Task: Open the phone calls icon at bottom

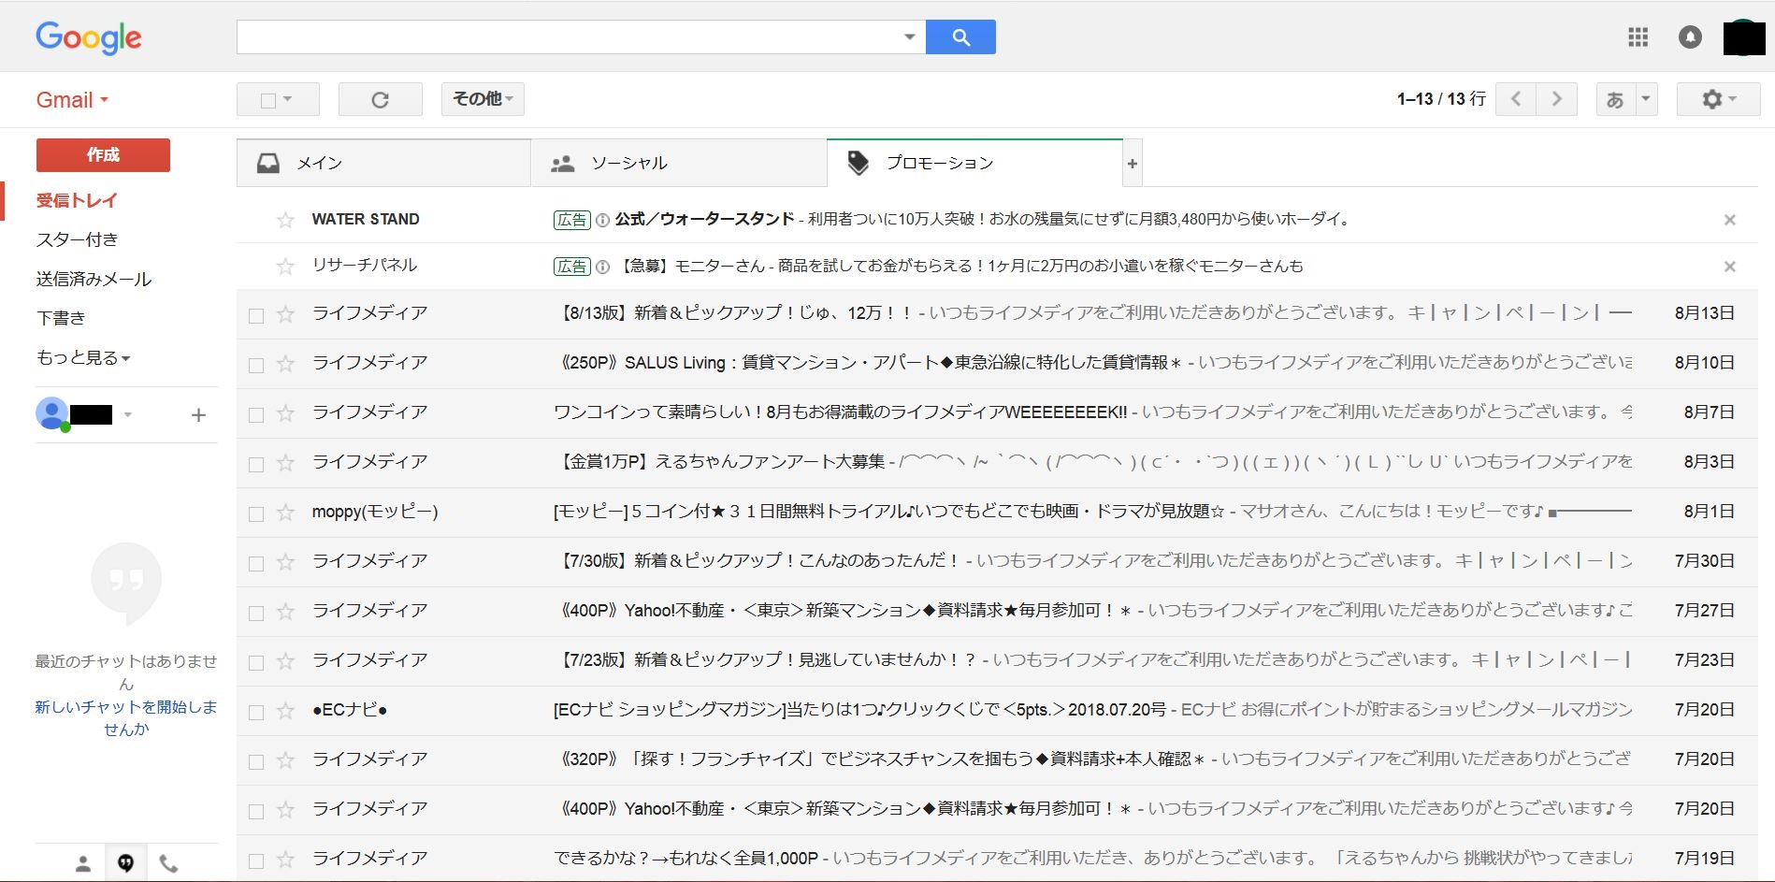Action: (168, 863)
